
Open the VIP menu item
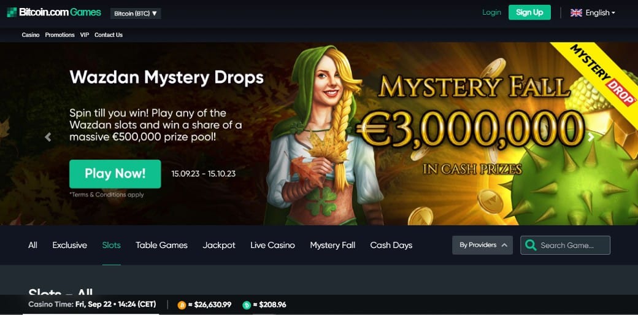tap(85, 35)
